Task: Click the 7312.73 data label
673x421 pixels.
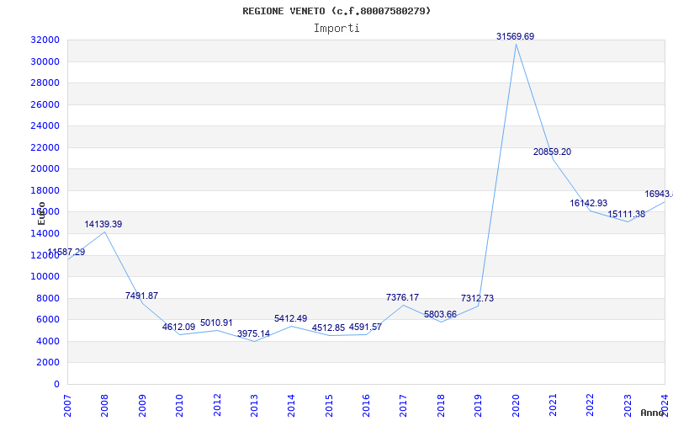Action: (477, 298)
